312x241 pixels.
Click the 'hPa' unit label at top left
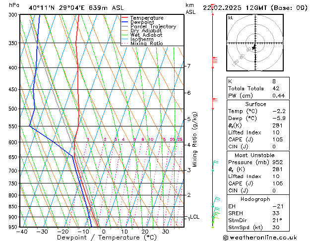tap(14, 5)
